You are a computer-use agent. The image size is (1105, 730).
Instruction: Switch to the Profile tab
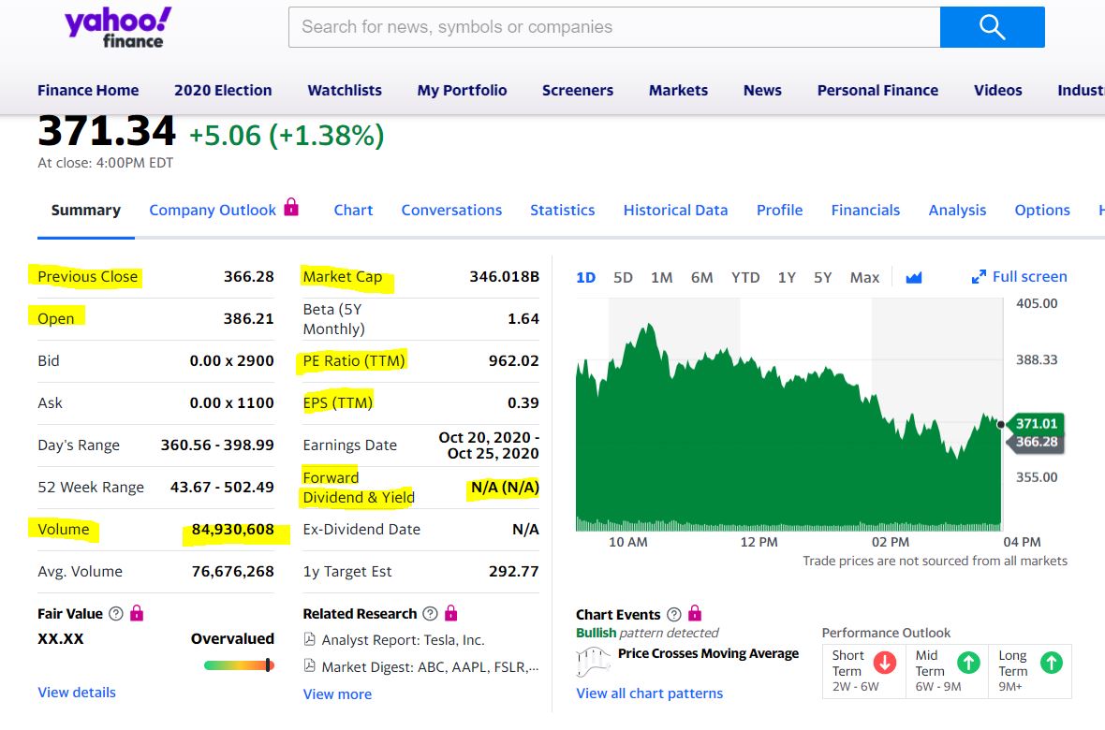779,210
